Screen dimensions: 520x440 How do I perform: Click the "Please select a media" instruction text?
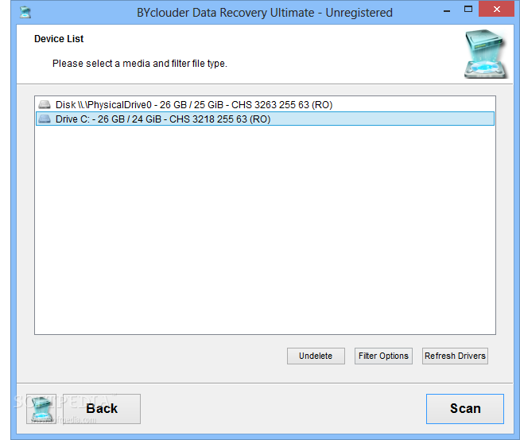pos(140,64)
